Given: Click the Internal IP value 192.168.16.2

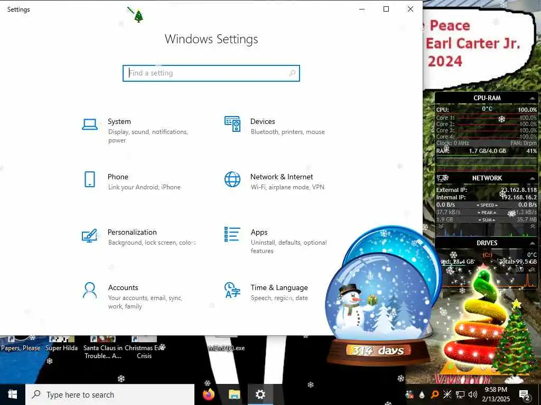Looking at the screenshot, I should point(519,197).
